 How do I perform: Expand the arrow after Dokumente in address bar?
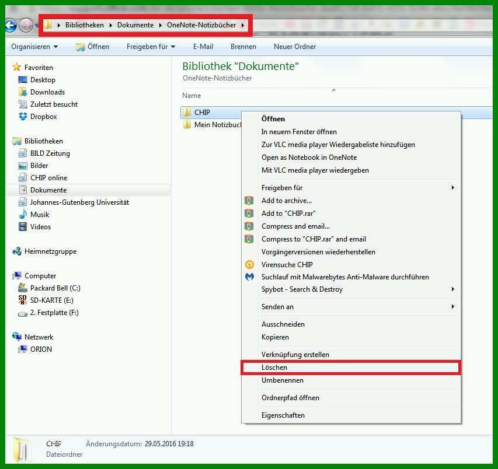coord(161,25)
